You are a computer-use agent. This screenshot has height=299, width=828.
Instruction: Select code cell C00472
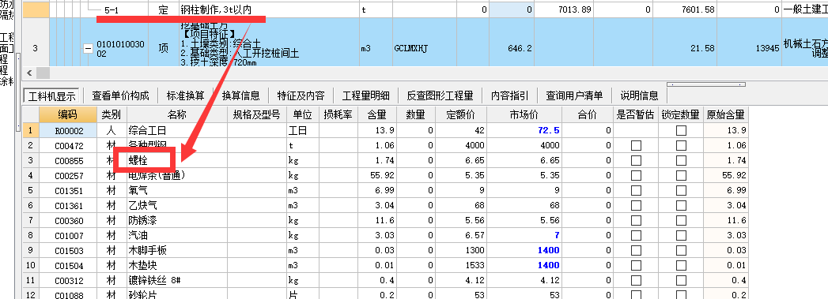[67, 145]
